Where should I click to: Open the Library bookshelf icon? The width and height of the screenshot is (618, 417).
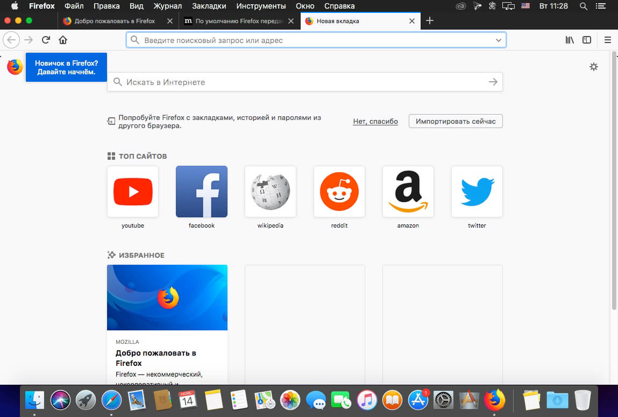click(x=570, y=40)
